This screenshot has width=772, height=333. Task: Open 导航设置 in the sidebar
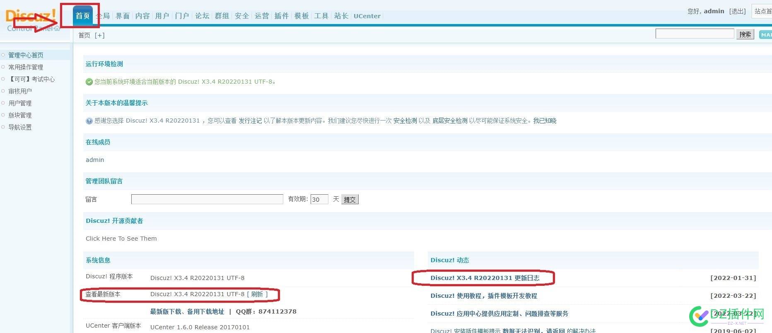pos(20,127)
